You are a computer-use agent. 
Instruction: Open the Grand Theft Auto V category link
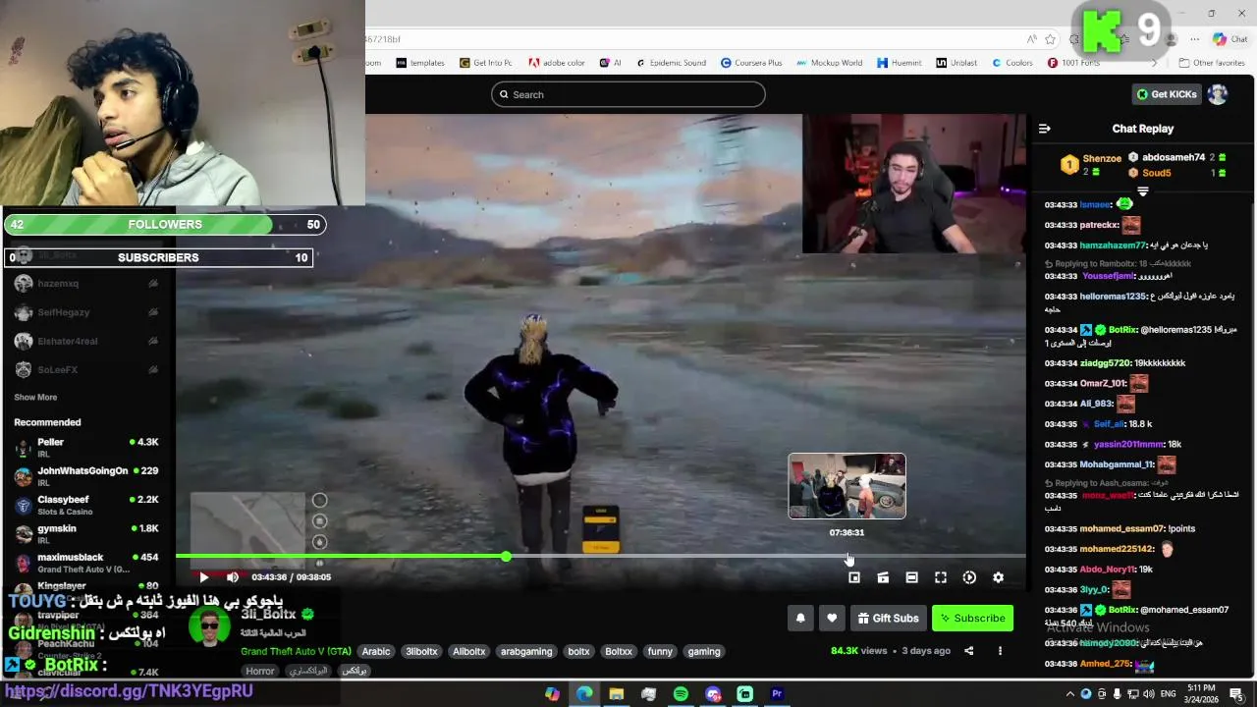pos(296,651)
